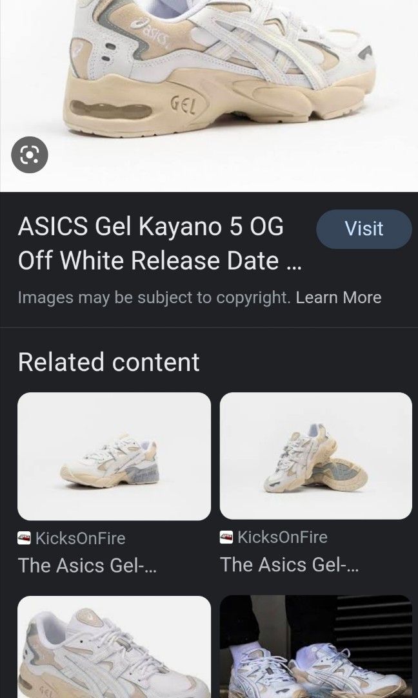Screen dimensions: 418x698
Task: Click the right KicksOnFire source favicon
Action: click(226, 536)
